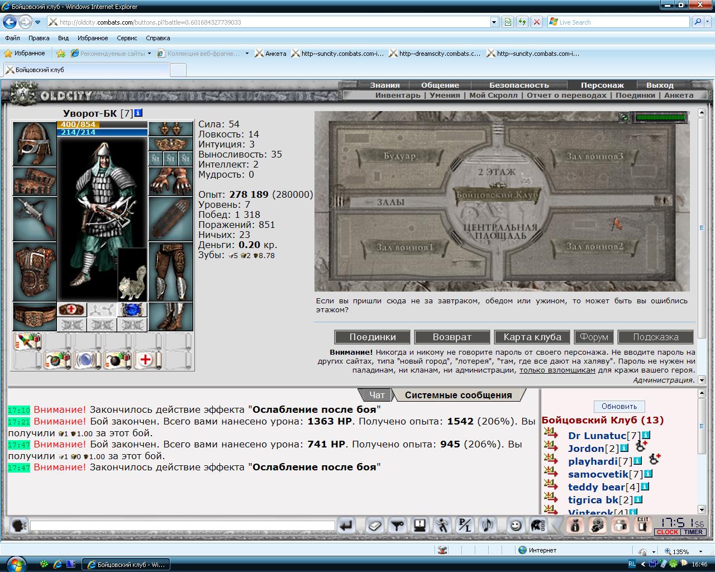
Task: Expand the Рекомендуемые сайты favorites dropdown
Action: click(149, 54)
